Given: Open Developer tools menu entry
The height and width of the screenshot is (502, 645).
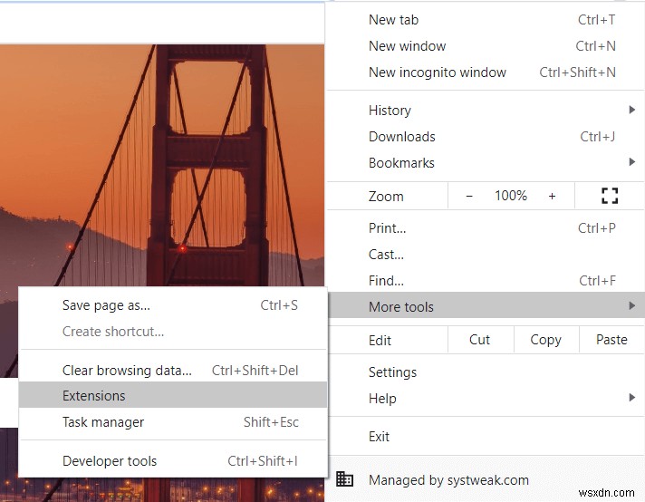Looking at the screenshot, I should pyautogui.click(x=110, y=461).
